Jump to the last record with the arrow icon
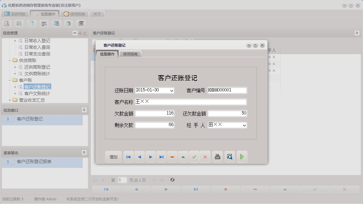This screenshot has width=363, height=204. 161,157
